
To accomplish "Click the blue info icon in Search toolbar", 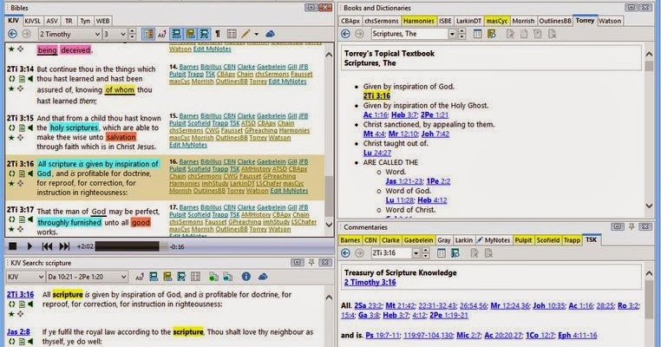I will coord(246,277).
